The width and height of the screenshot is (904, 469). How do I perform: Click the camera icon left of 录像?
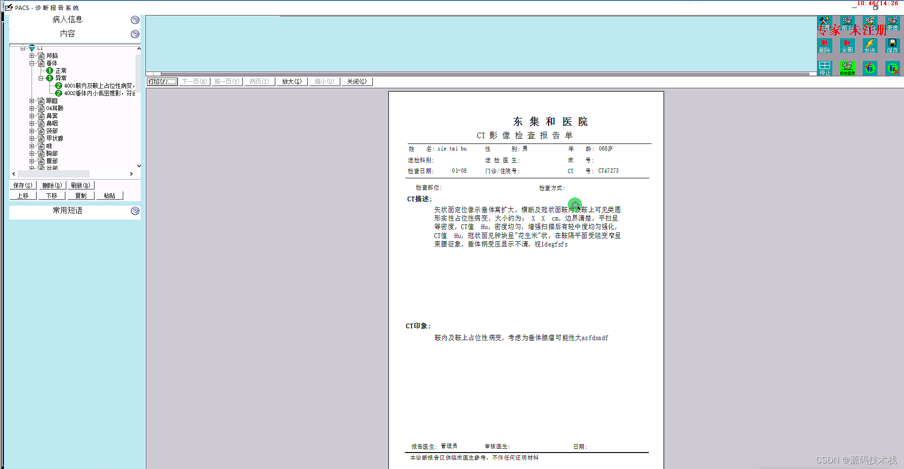(x=870, y=24)
